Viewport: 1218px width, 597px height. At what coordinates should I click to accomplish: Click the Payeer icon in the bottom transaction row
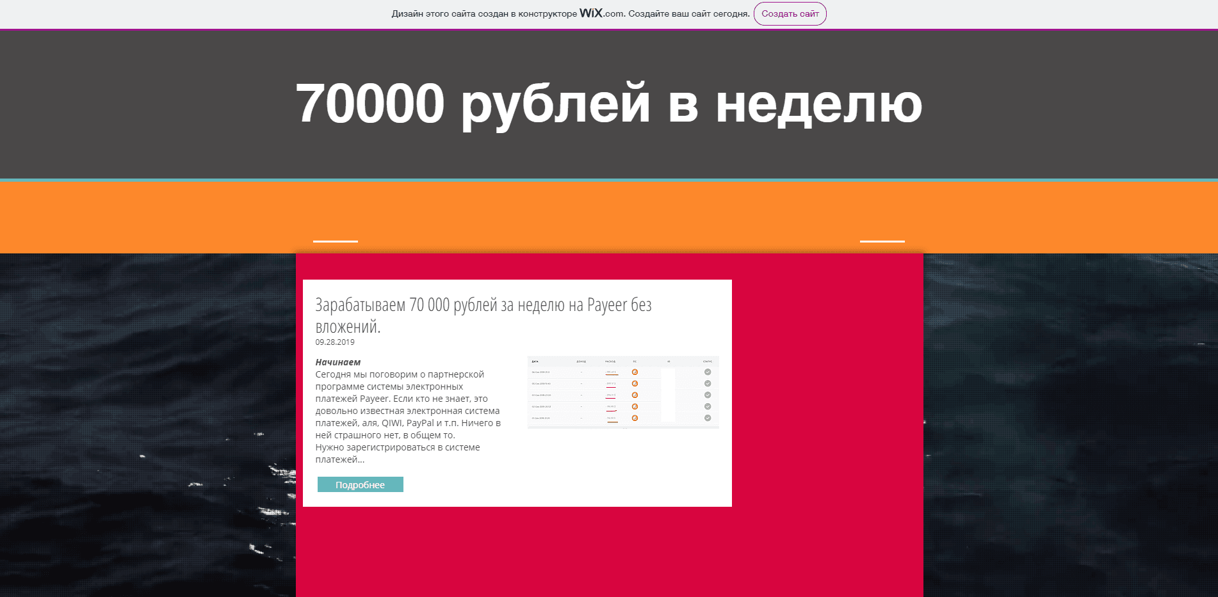pyautogui.click(x=635, y=418)
